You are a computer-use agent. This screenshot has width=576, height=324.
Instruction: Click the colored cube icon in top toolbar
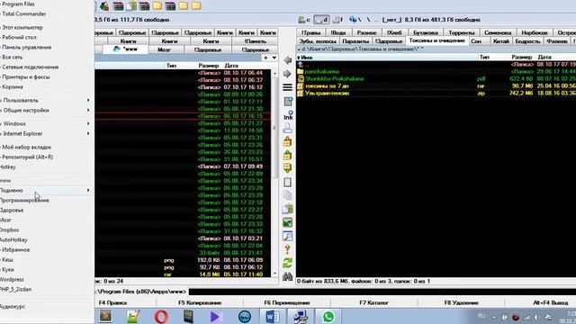(104, 5)
